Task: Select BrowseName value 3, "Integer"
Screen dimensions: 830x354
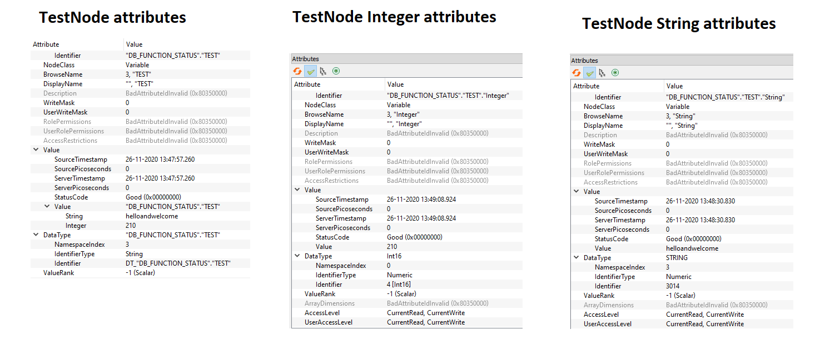Action: (x=403, y=114)
